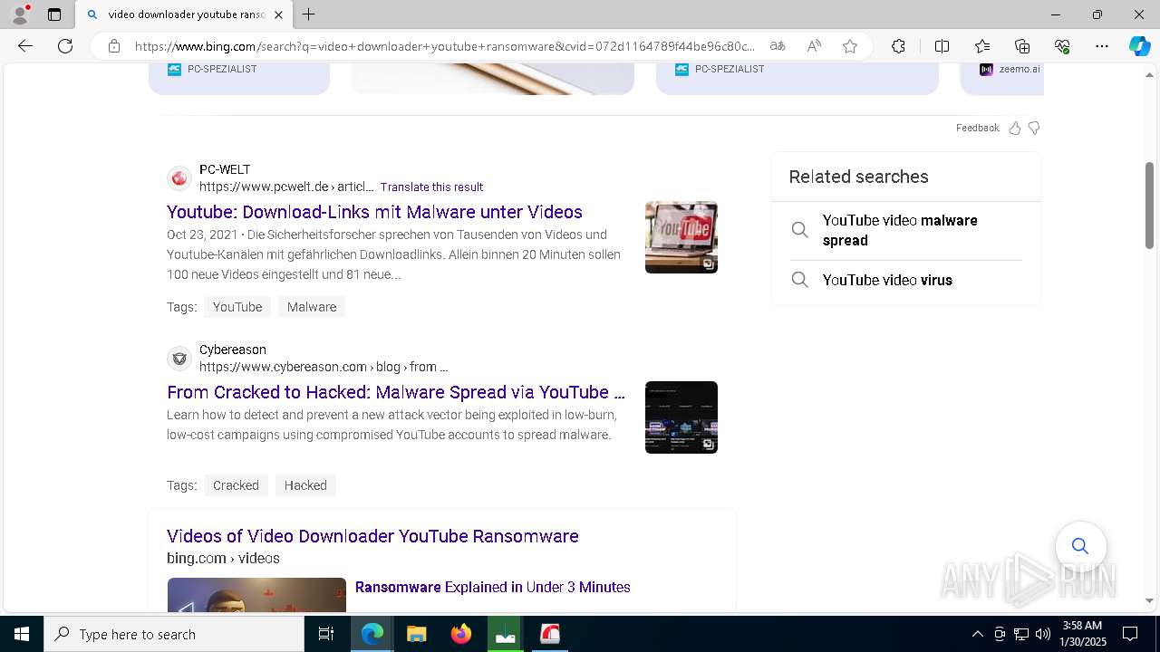The height and width of the screenshot is (652, 1160).
Task: Open Browser essentials heart icon
Action: click(x=1062, y=46)
